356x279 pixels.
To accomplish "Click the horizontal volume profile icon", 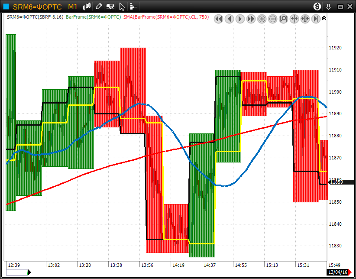I will pos(133,6).
